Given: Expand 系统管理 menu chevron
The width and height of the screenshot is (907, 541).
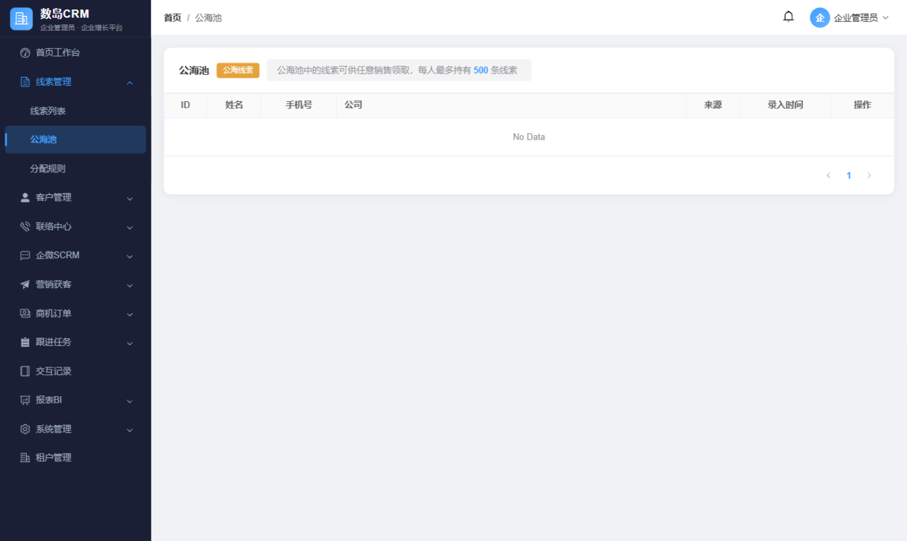Looking at the screenshot, I should (x=130, y=430).
